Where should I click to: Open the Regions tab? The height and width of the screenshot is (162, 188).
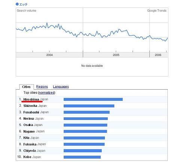(x=42, y=87)
